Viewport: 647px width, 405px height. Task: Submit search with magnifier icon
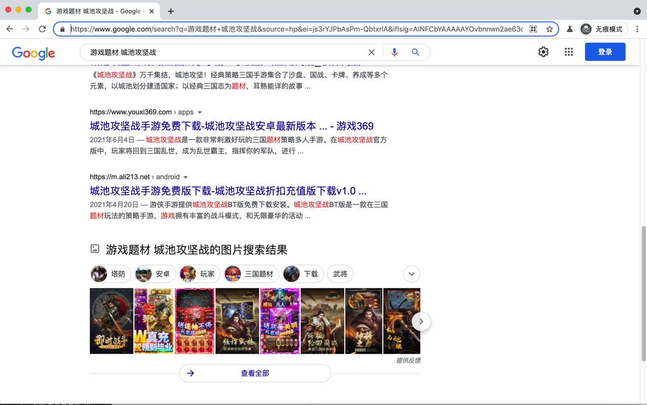click(x=415, y=52)
